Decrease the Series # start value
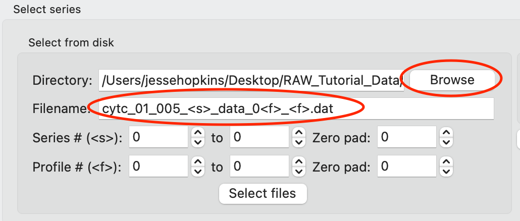The height and width of the screenshot is (221, 520). pos(198,142)
